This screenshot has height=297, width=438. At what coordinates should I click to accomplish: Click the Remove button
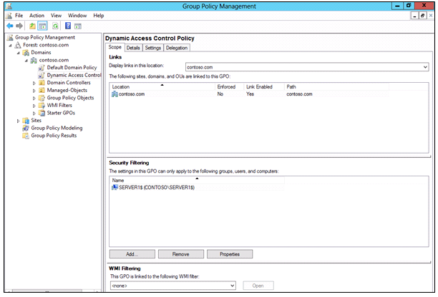(181, 254)
